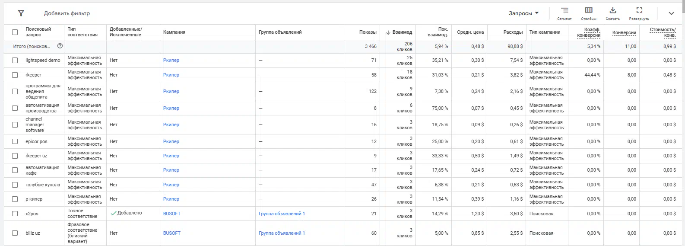
Task: Click the filter funnel icon
Action: pos(21,13)
